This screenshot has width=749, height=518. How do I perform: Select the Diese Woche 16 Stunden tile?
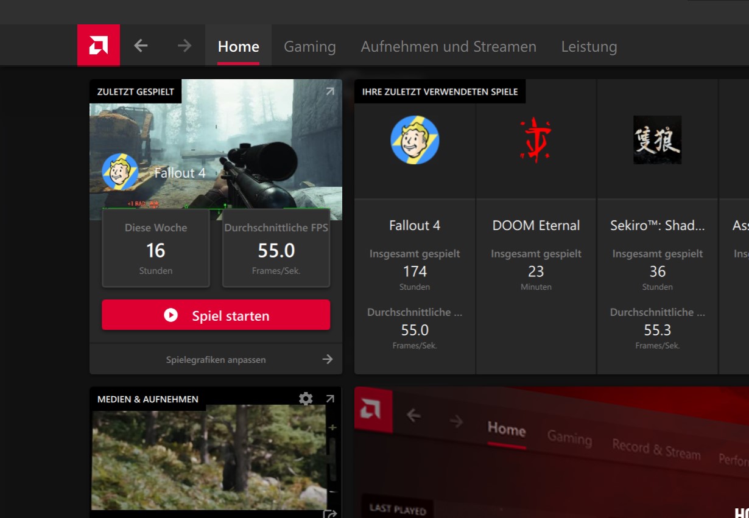tap(156, 248)
